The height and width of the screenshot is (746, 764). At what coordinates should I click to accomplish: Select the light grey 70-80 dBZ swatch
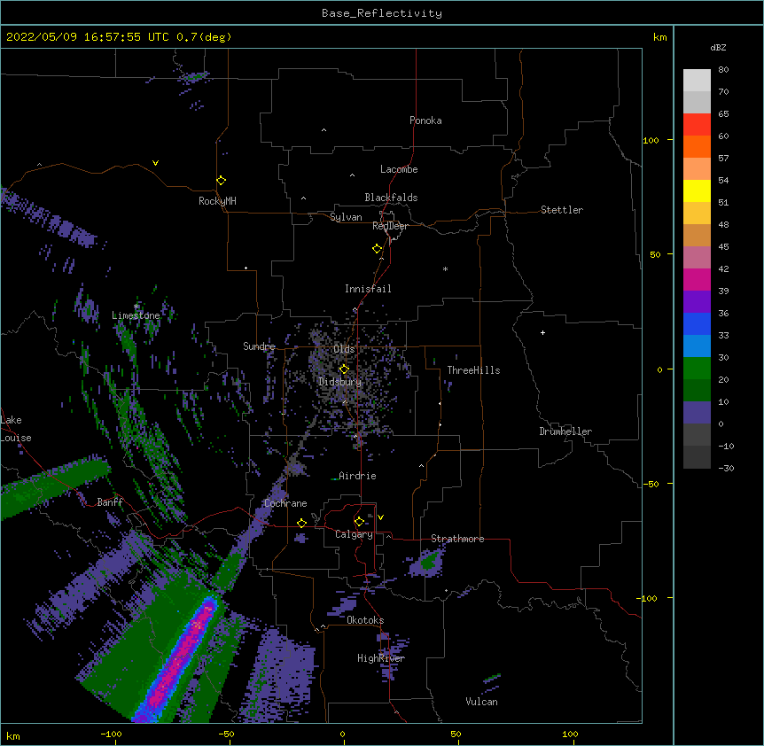[697, 81]
